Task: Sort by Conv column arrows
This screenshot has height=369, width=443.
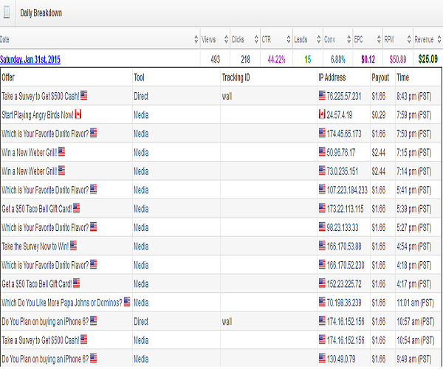Action: (349, 39)
